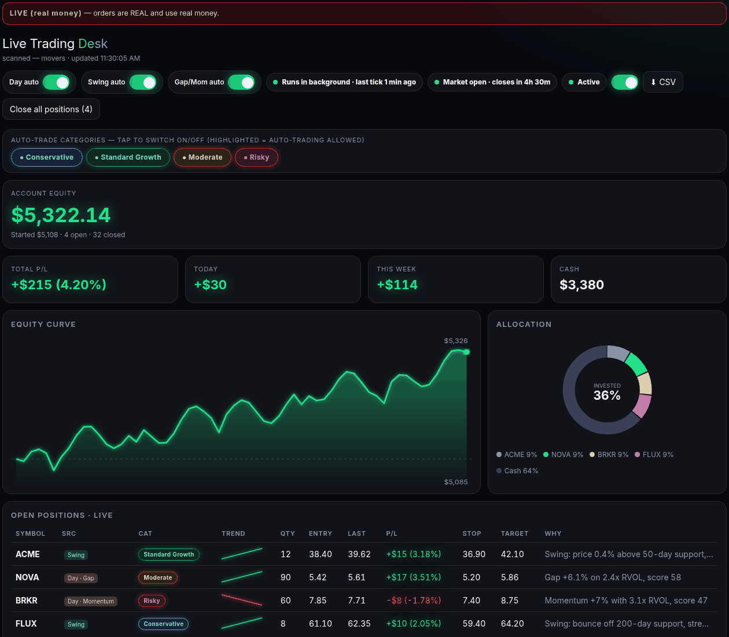Click the This Week +$114 card

456,279
